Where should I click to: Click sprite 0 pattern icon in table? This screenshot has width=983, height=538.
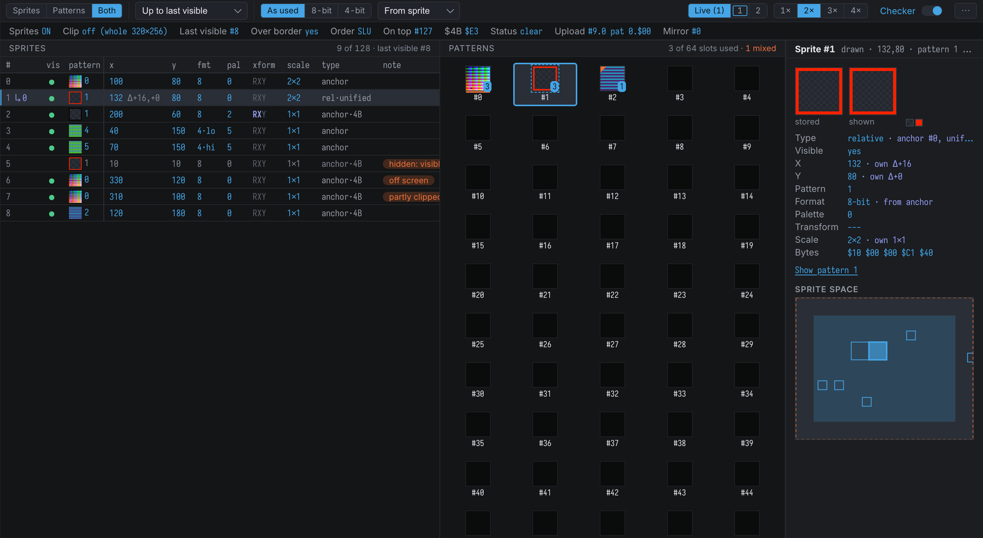(75, 82)
